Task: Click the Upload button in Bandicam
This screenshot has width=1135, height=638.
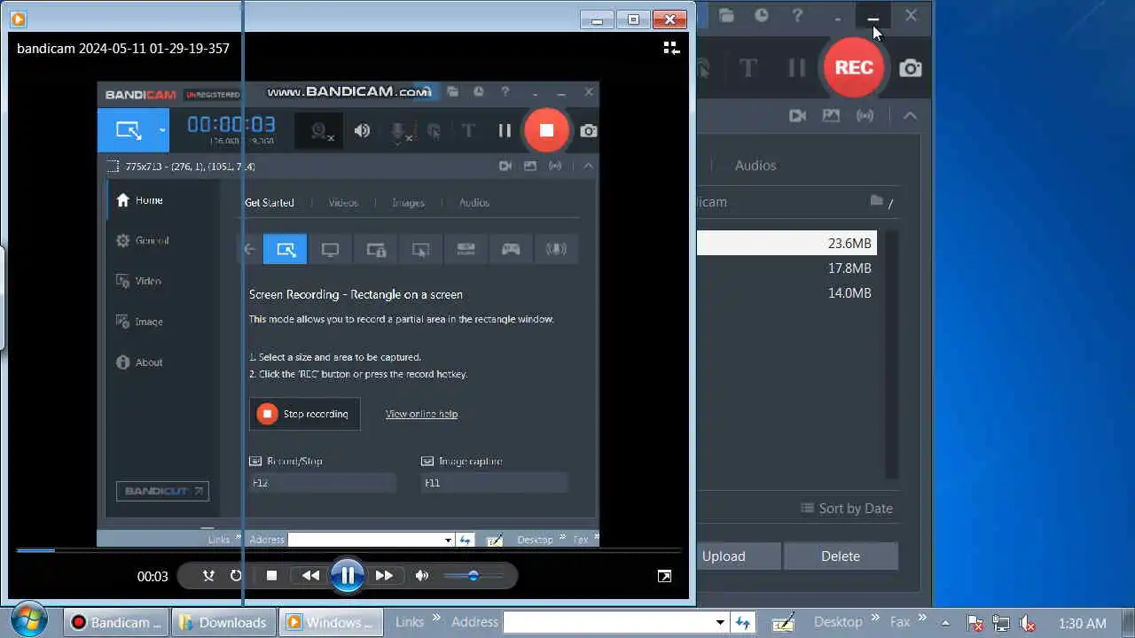Action: coord(737,556)
